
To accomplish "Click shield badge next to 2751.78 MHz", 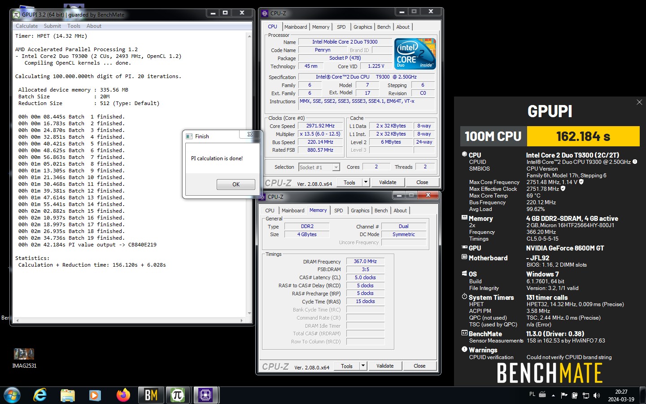I will pos(563,189).
